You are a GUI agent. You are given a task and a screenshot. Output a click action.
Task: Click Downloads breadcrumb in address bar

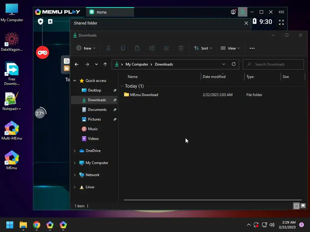(x=164, y=64)
